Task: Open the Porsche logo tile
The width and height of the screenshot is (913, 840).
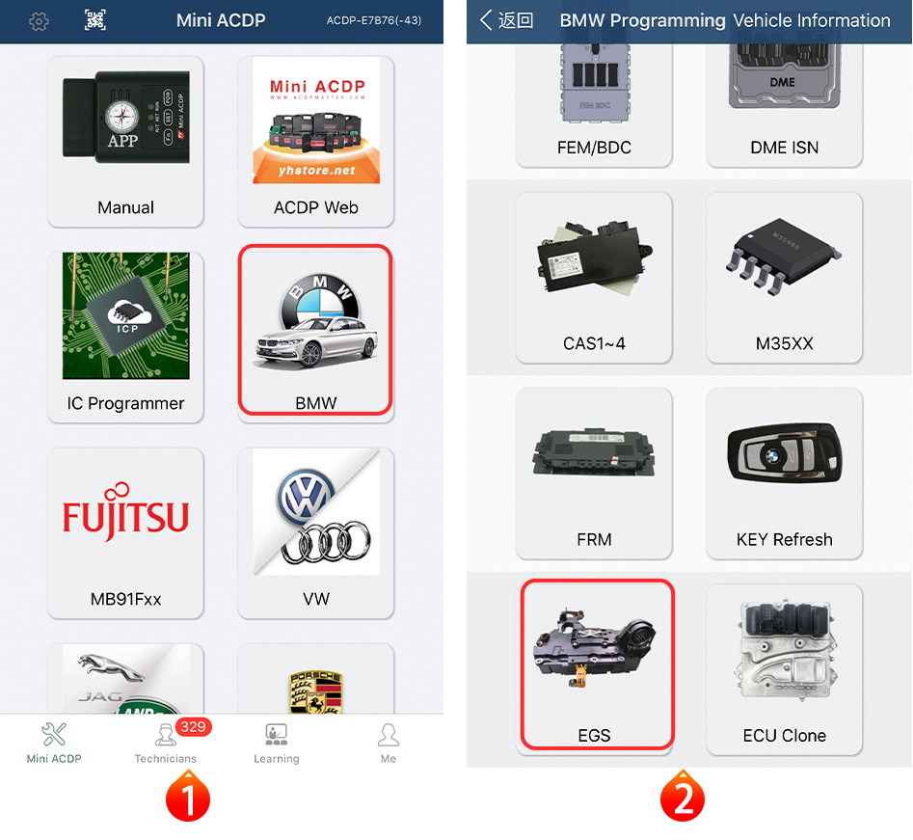Action: coord(316,679)
